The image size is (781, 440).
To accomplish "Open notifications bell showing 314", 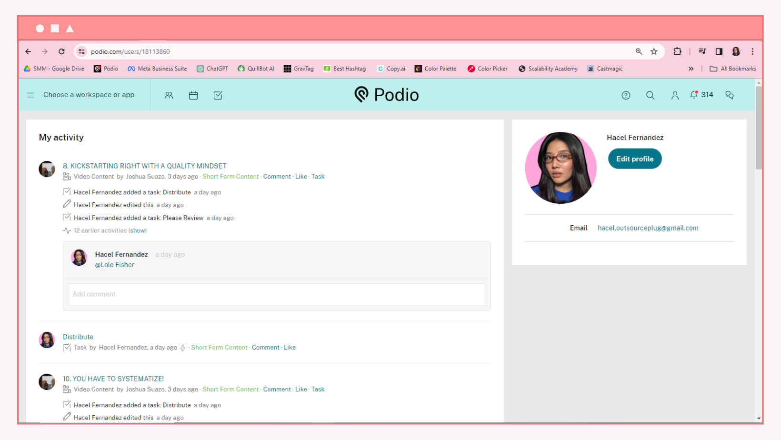I will (x=701, y=95).
